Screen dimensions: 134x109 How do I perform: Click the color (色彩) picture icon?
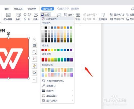18,15
